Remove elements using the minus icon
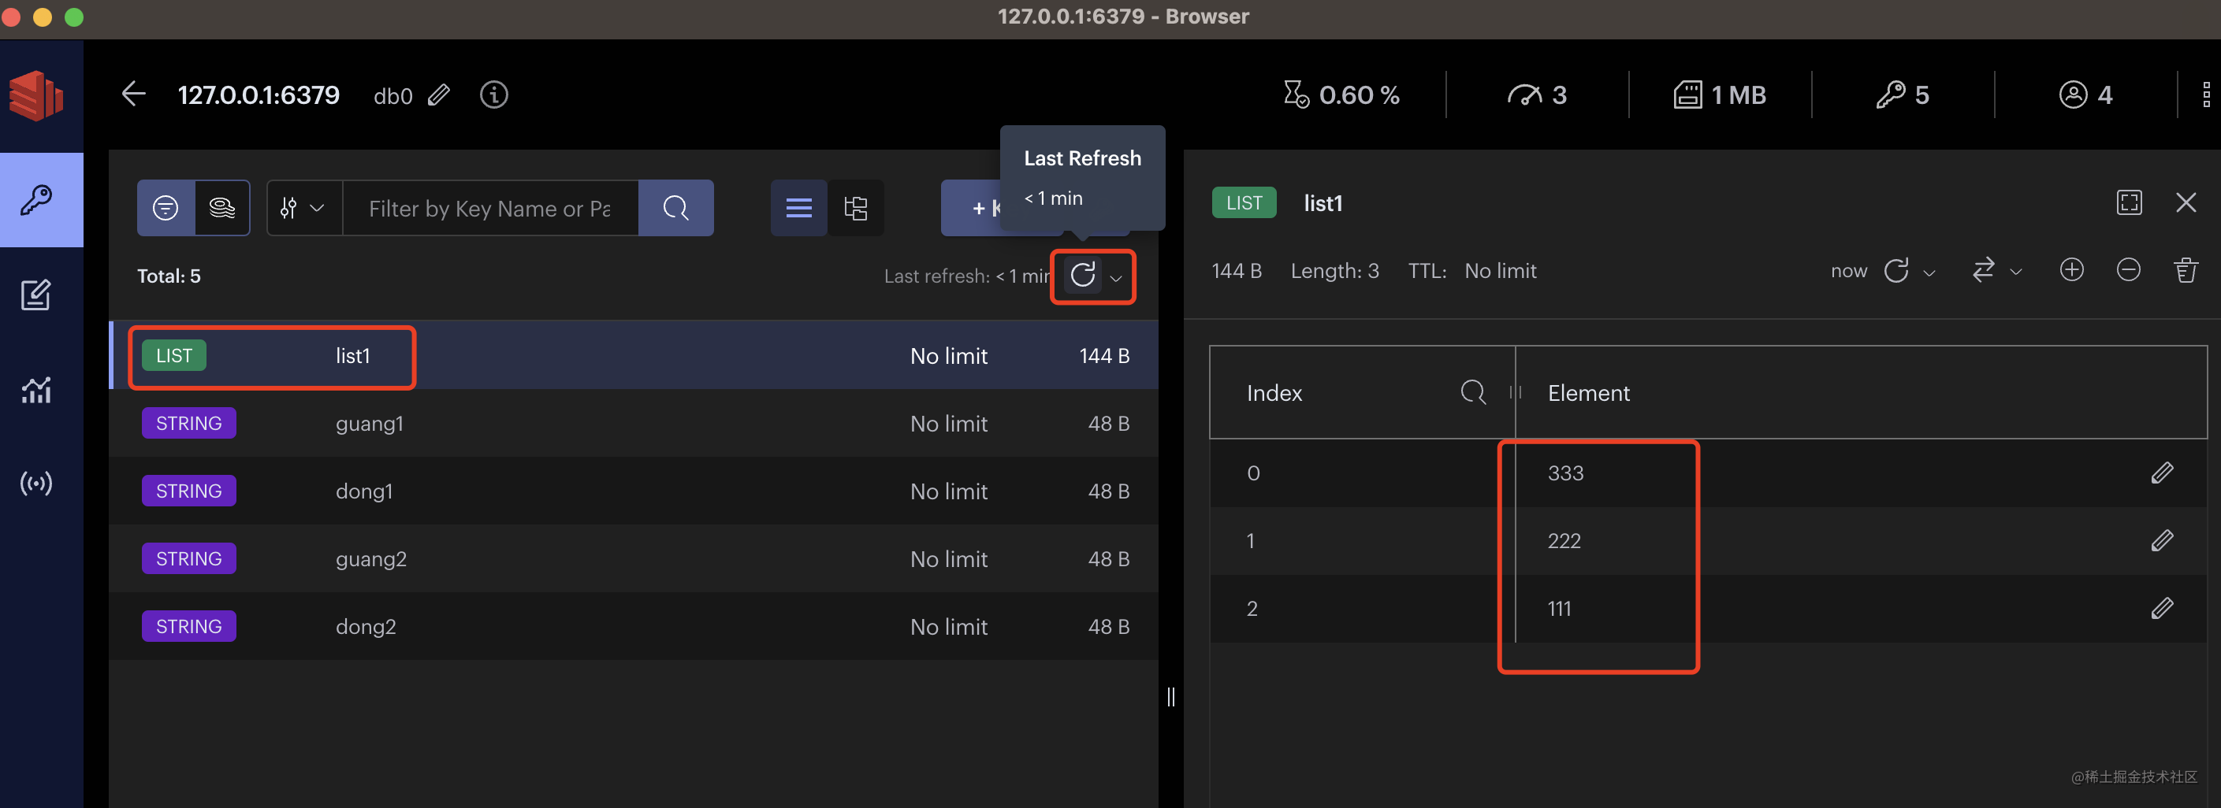The image size is (2221, 808). point(2128,270)
